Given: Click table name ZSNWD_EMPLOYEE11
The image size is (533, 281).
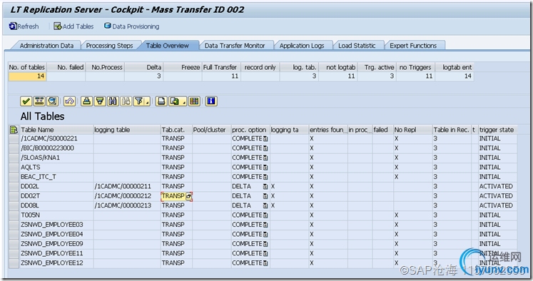Looking at the screenshot, I should 51,253.
